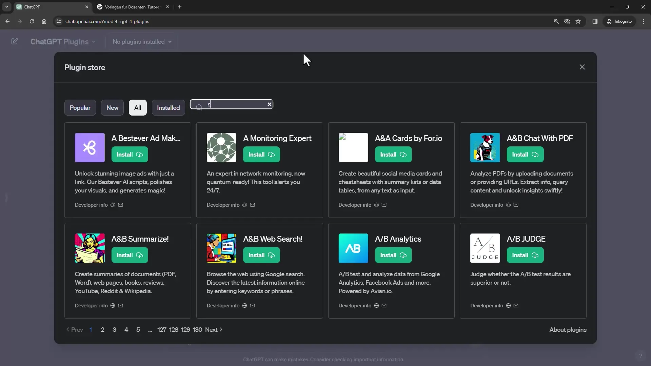Viewport: 651px width, 366px height.
Task: Jump to plugin page 2
Action: 102,330
